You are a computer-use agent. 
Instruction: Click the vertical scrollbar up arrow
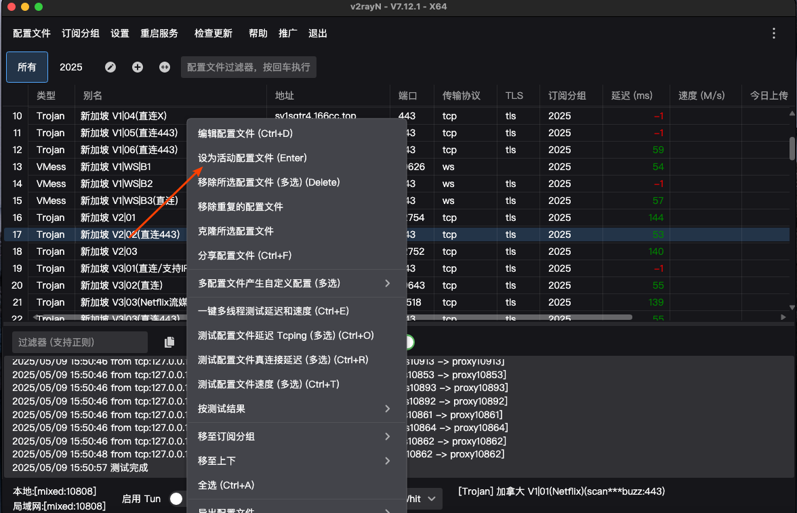click(x=792, y=113)
